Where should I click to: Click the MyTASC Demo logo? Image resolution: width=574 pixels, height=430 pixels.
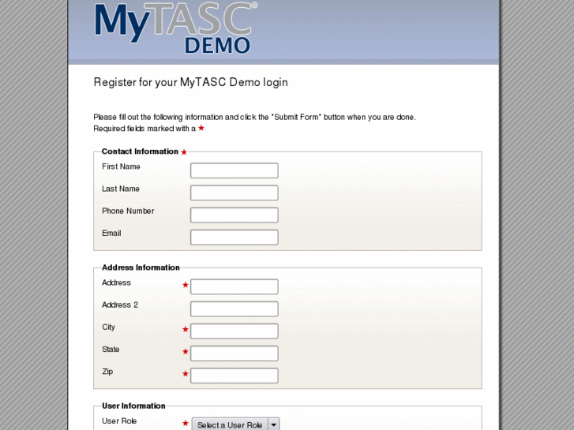[176, 28]
